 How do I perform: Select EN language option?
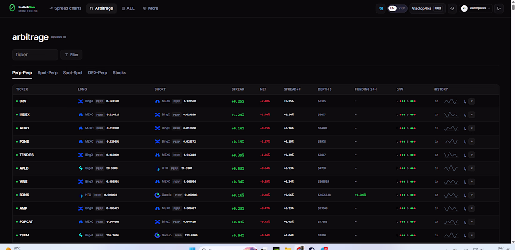(392, 8)
